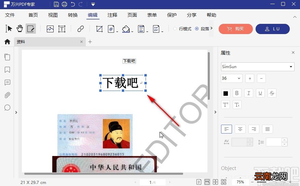Open the search panel circle icon
This screenshot has width=300, height=186.
pos(7,108)
